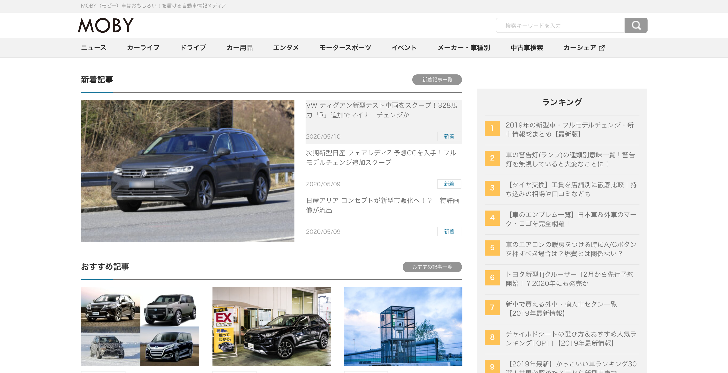Click 新着 badge under フェアレディZ article
The width and height of the screenshot is (728, 373).
[449, 184]
